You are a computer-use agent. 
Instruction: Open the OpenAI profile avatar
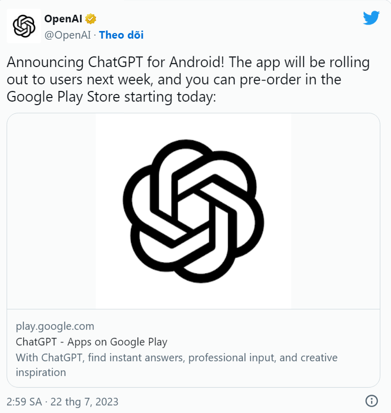tap(23, 26)
